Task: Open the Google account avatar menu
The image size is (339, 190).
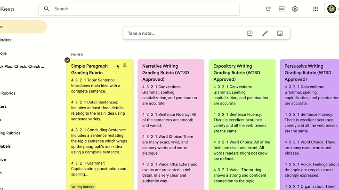Action: tap(332, 9)
